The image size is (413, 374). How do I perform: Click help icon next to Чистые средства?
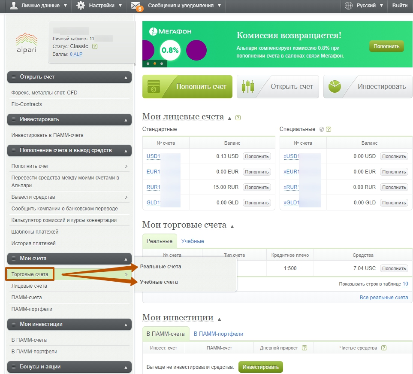point(383,348)
